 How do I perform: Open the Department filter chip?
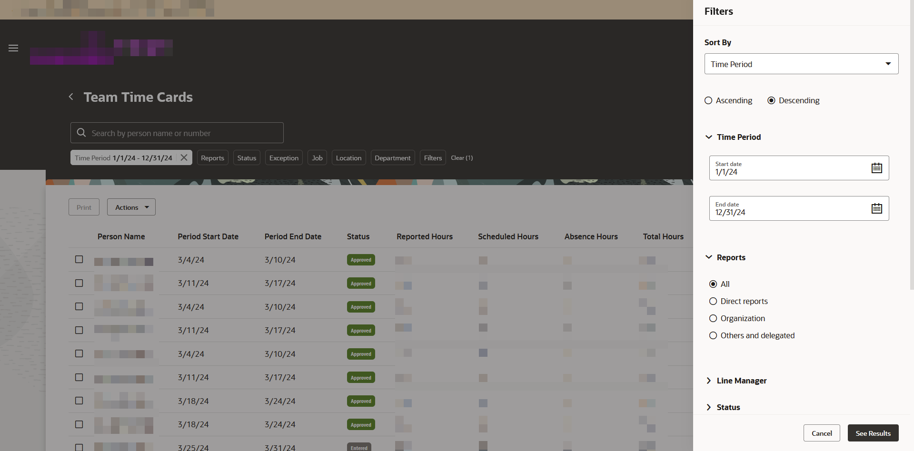pos(393,157)
